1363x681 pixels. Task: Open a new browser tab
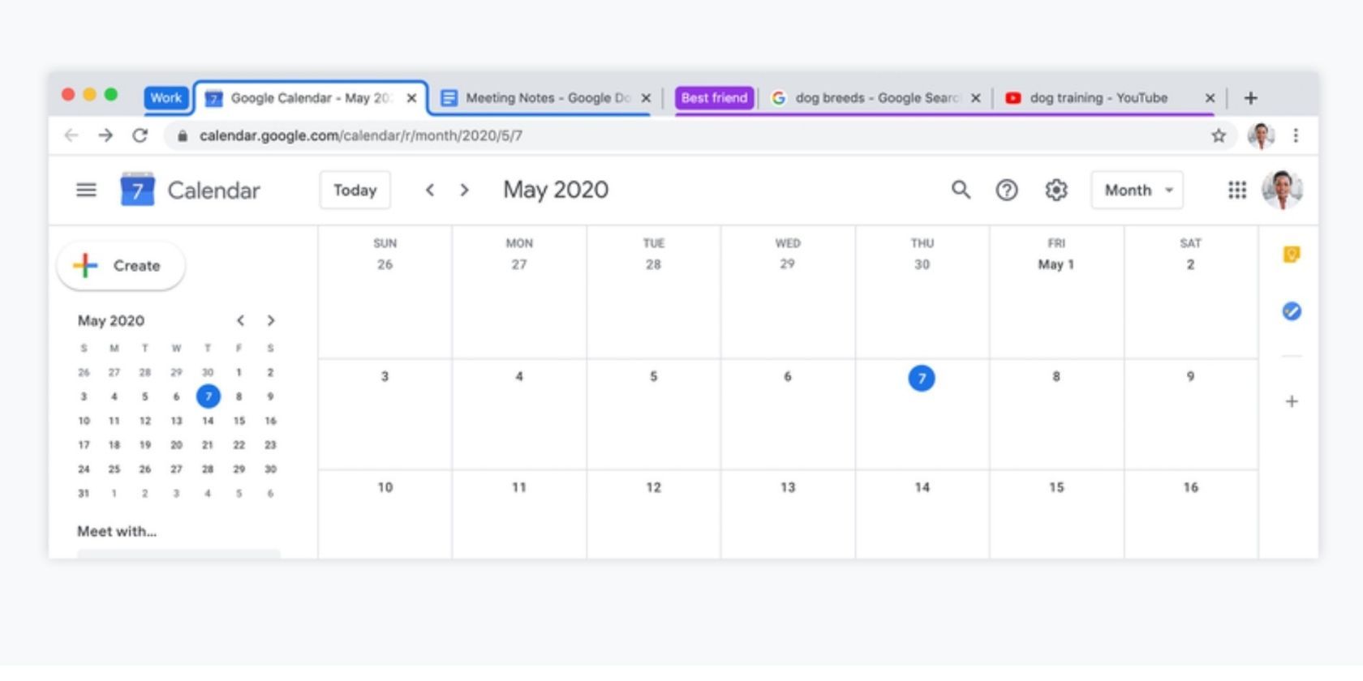pyautogui.click(x=1250, y=98)
